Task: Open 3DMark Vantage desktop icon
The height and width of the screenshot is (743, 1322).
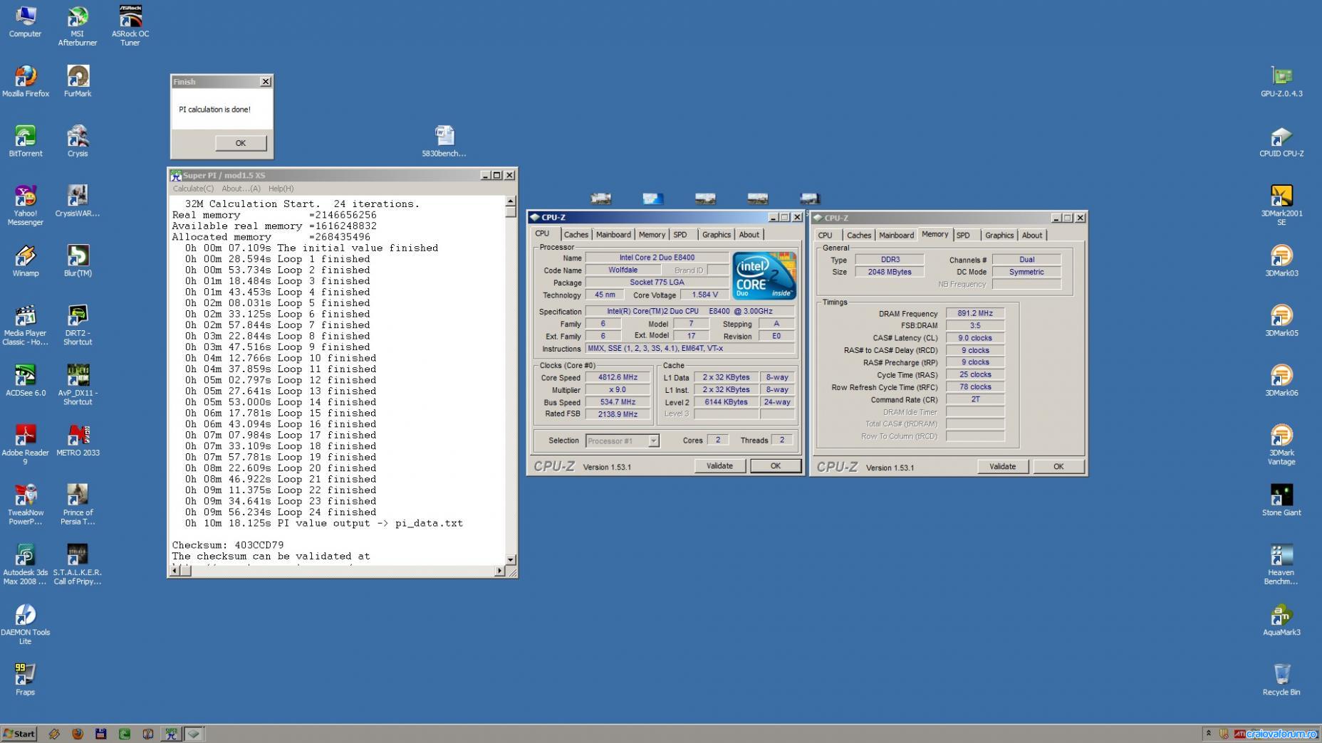Action: coord(1281,444)
